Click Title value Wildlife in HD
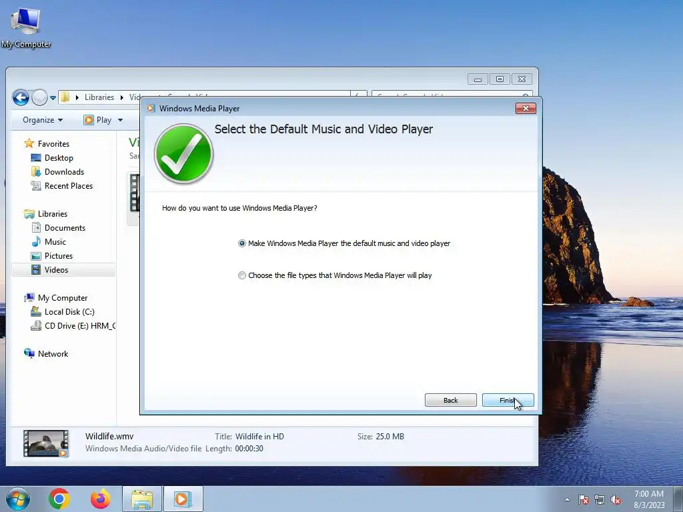Image resolution: width=683 pixels, height=512 pixels. coord(259,436)
